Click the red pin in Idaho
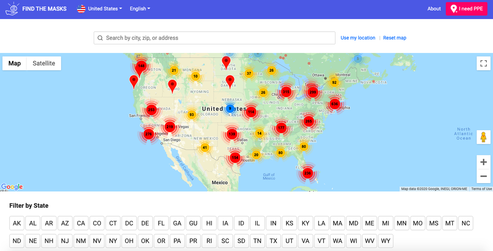Screen dimensions: 493x251 [x=172, y=86]
